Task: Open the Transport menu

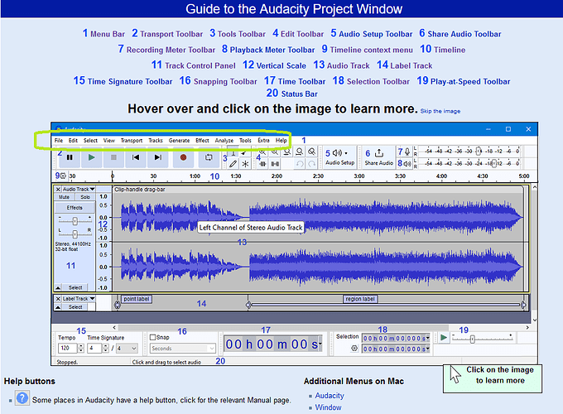Action: click(x=132, y=141)
